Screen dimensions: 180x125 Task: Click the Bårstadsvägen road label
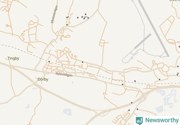pos(54,14)
